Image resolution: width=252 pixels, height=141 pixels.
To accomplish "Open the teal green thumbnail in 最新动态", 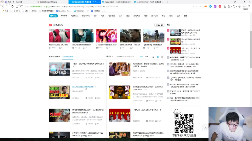I will click(83, 36).
